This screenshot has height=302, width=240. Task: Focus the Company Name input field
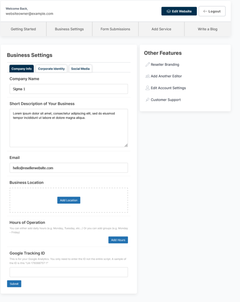[x=69, y=89]
